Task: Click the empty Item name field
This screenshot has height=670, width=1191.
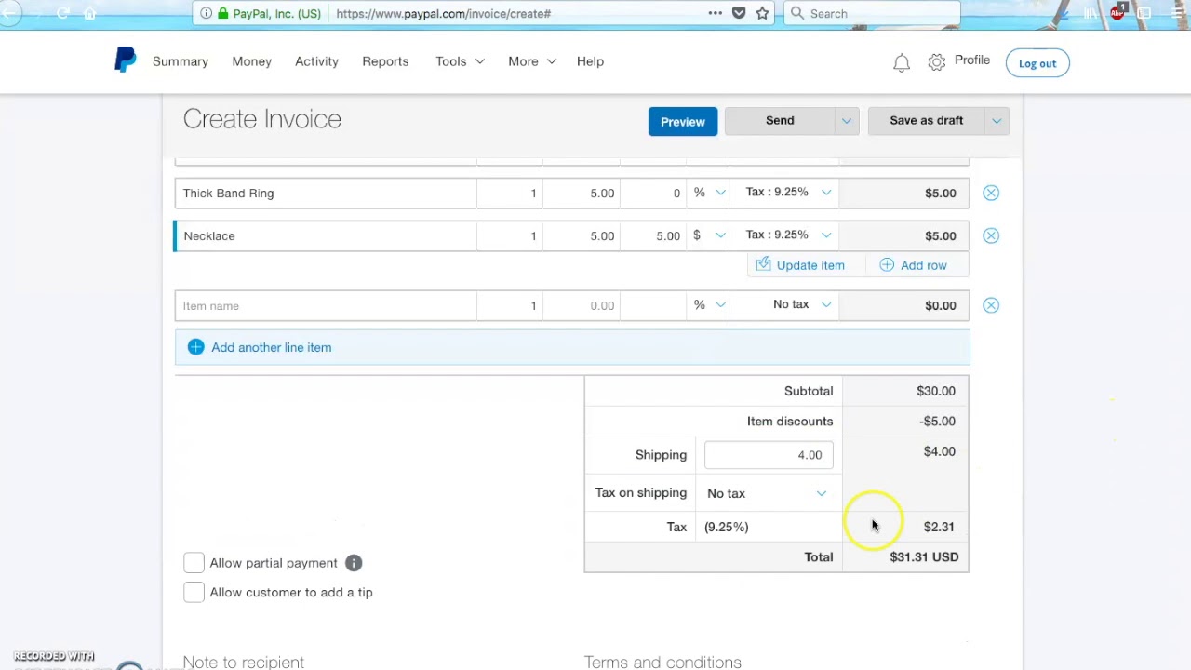Action: click(x=326, y=305)
